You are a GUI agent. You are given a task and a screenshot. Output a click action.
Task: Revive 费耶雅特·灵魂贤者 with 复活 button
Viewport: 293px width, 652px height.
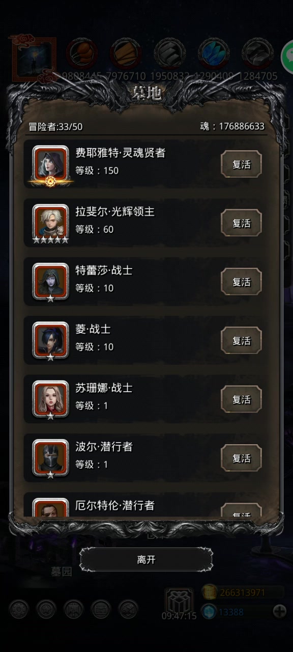click(241, 165)
